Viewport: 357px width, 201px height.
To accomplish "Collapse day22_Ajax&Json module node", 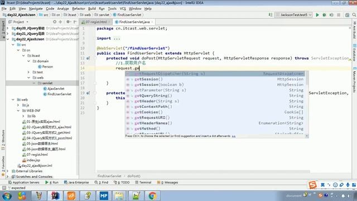I will pyautogui.click(x=8, y=39).
